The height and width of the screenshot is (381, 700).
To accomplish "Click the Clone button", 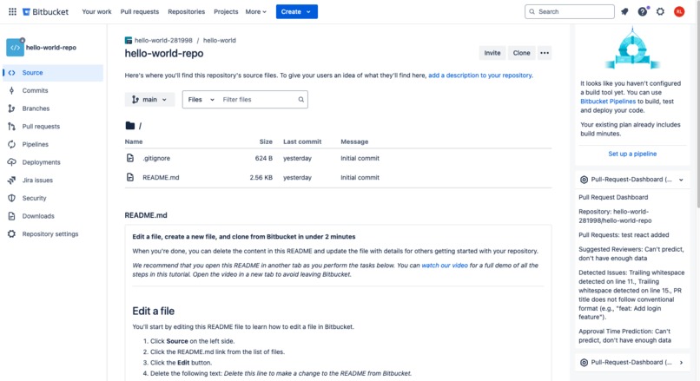I will (521, 53).
